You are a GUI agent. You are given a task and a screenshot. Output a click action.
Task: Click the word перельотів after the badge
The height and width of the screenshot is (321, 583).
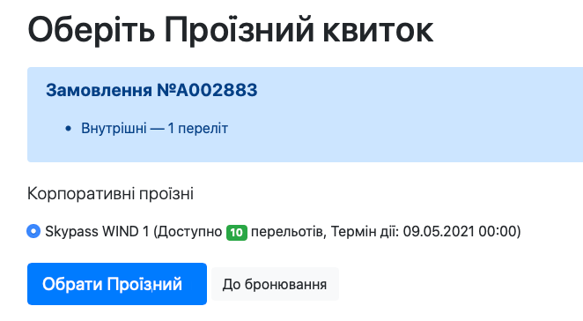click(x=289, y=231)
